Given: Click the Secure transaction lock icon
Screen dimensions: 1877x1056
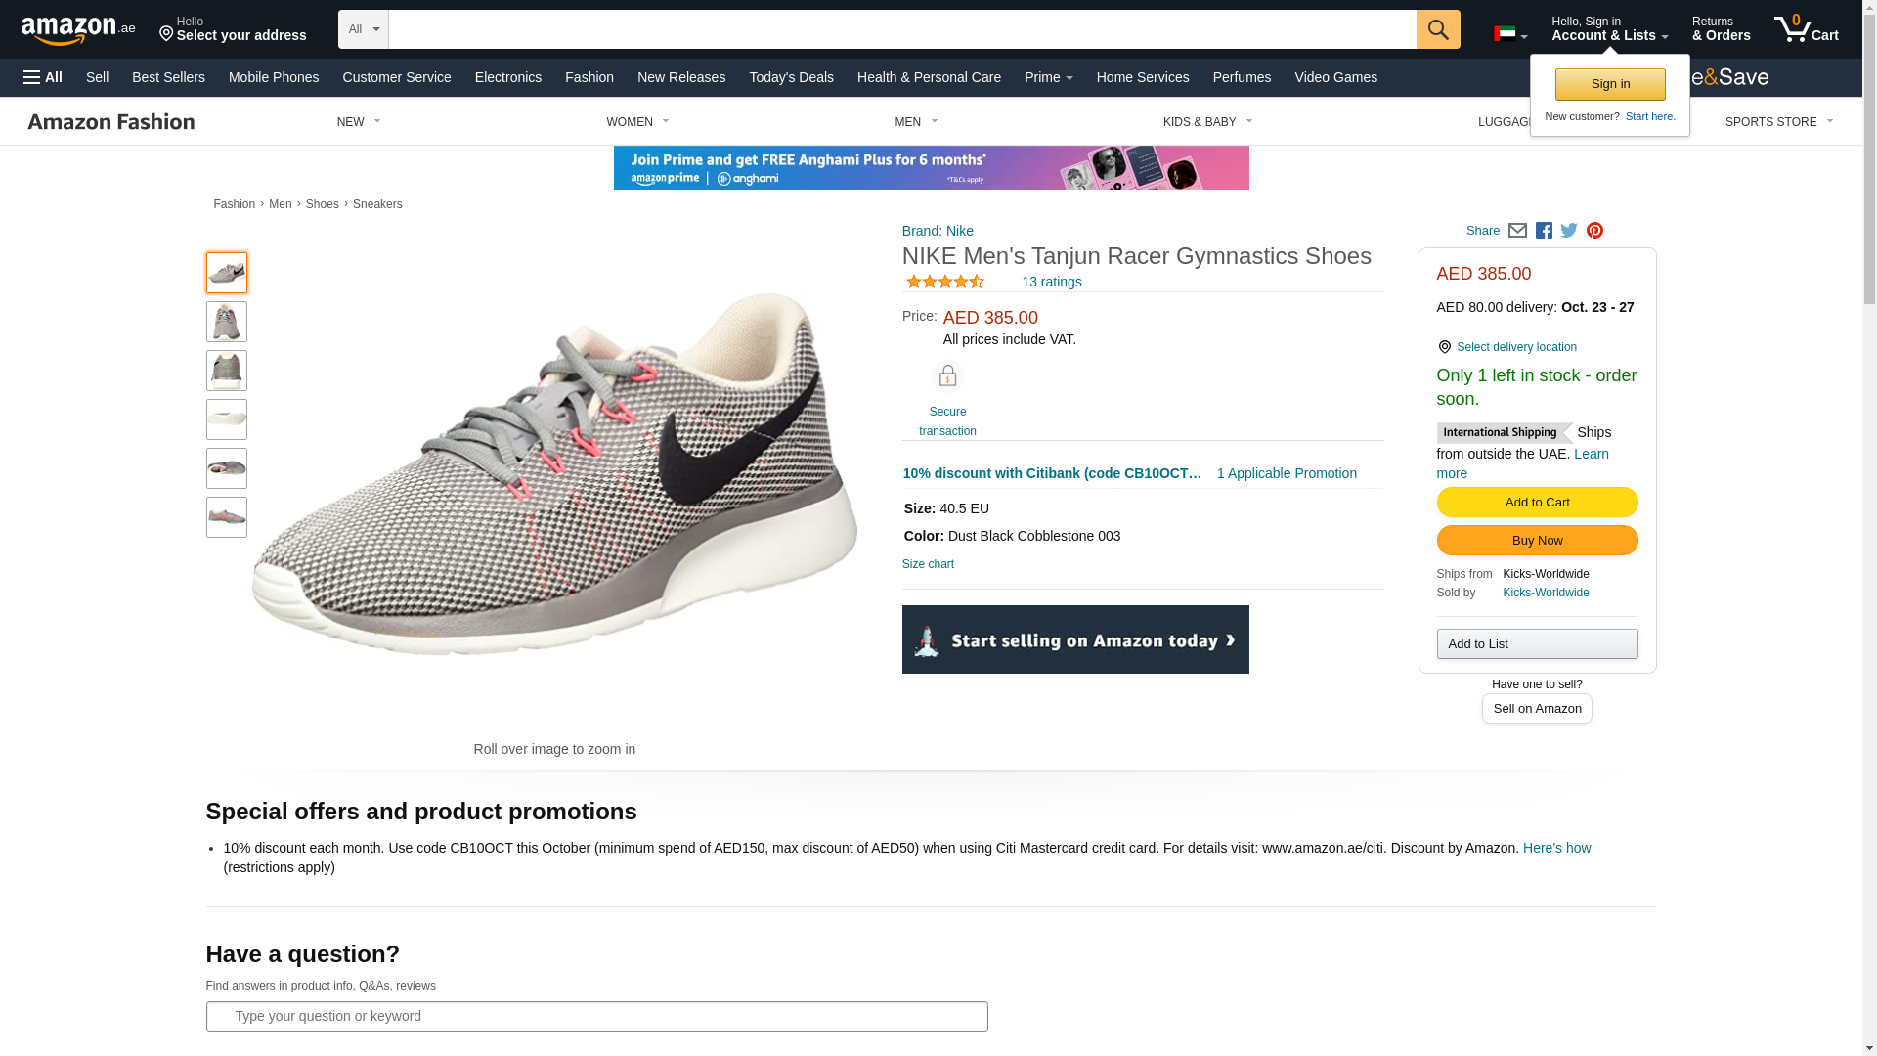Looking at the screenshot, I should point(947,377).
